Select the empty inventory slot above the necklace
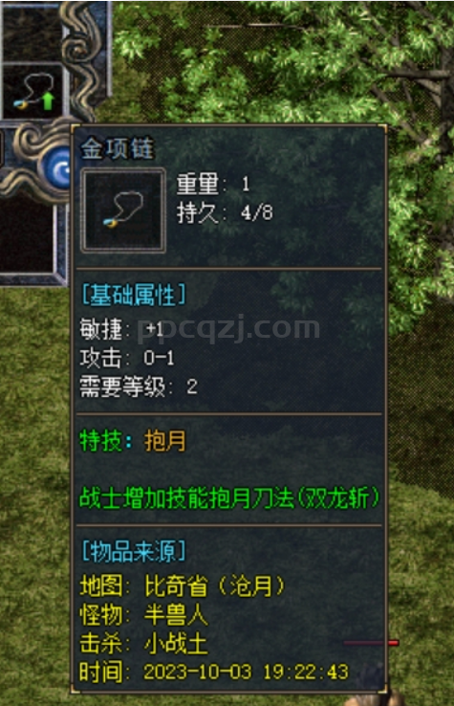 pos(32,32)
